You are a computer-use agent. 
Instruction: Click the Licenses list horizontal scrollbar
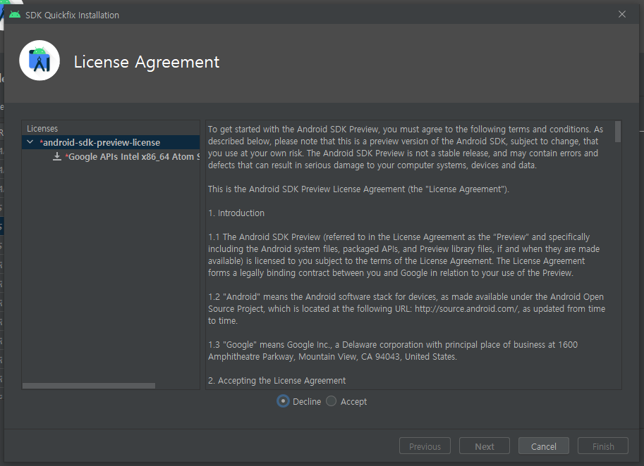89,386
